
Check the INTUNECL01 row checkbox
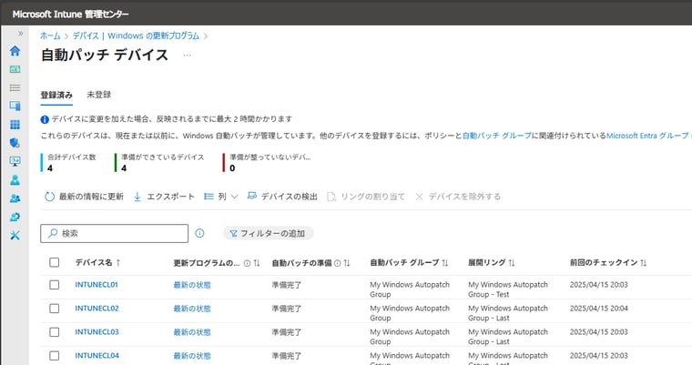pos(55,285)
